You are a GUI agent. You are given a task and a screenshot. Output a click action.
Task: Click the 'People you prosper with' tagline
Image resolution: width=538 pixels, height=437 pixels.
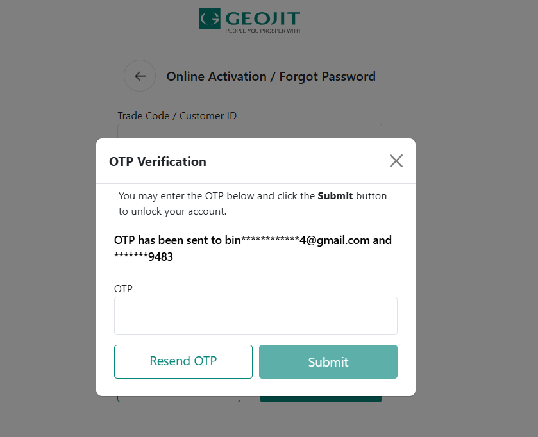(x=262, y=31)
